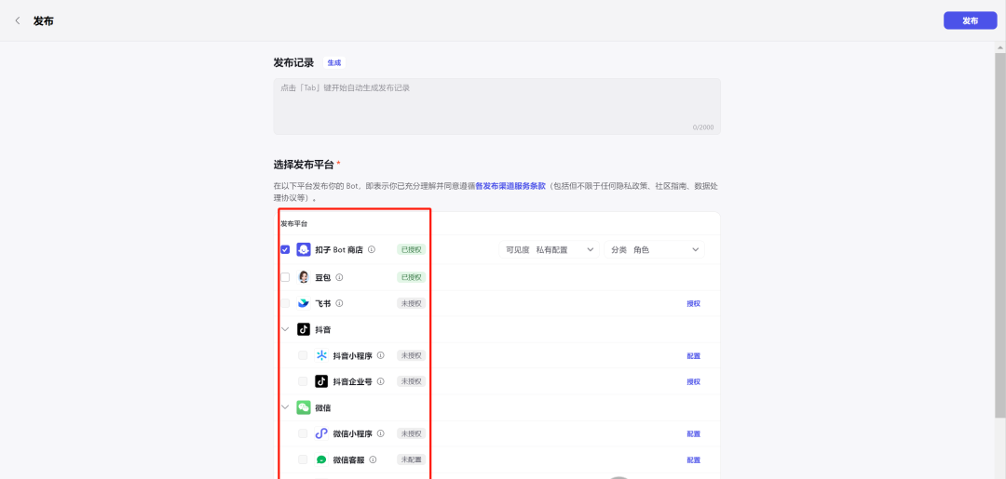Screen dimensions: 1006x479
Task: Tick the 抖音小程序 checkbox
Action: (x=303, y=355)
